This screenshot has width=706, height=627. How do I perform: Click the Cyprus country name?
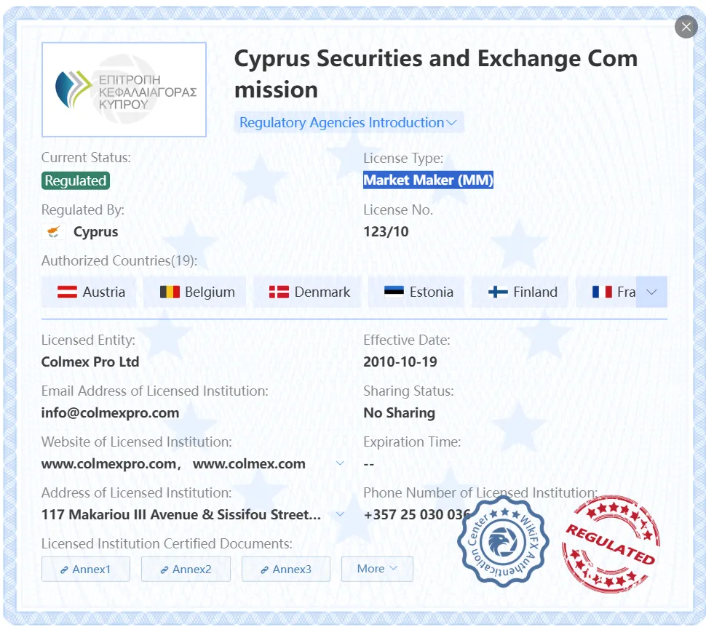click(x=95, y=232)
